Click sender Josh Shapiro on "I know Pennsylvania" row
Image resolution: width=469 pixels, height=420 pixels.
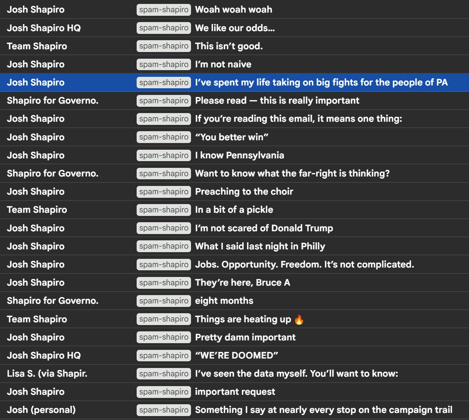point(35,155)
